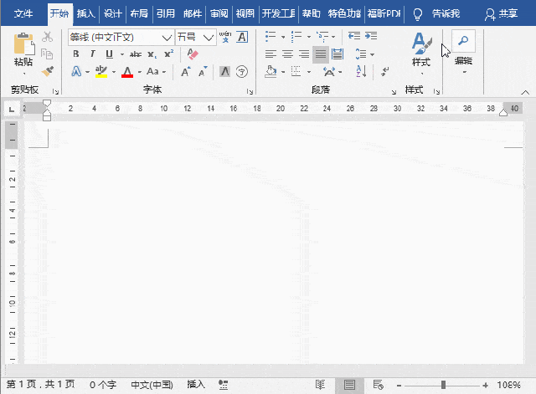Image resolution: width=536 pixels, height=394 pixels.
Task: Toggle Bold formatting
Action: point(76,54)
